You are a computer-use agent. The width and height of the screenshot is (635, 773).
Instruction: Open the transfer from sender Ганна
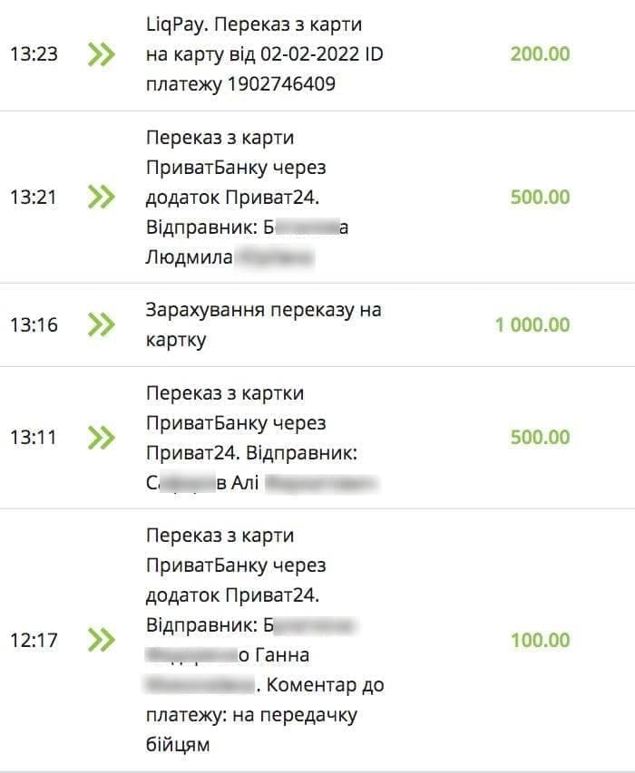coord(263,641)
